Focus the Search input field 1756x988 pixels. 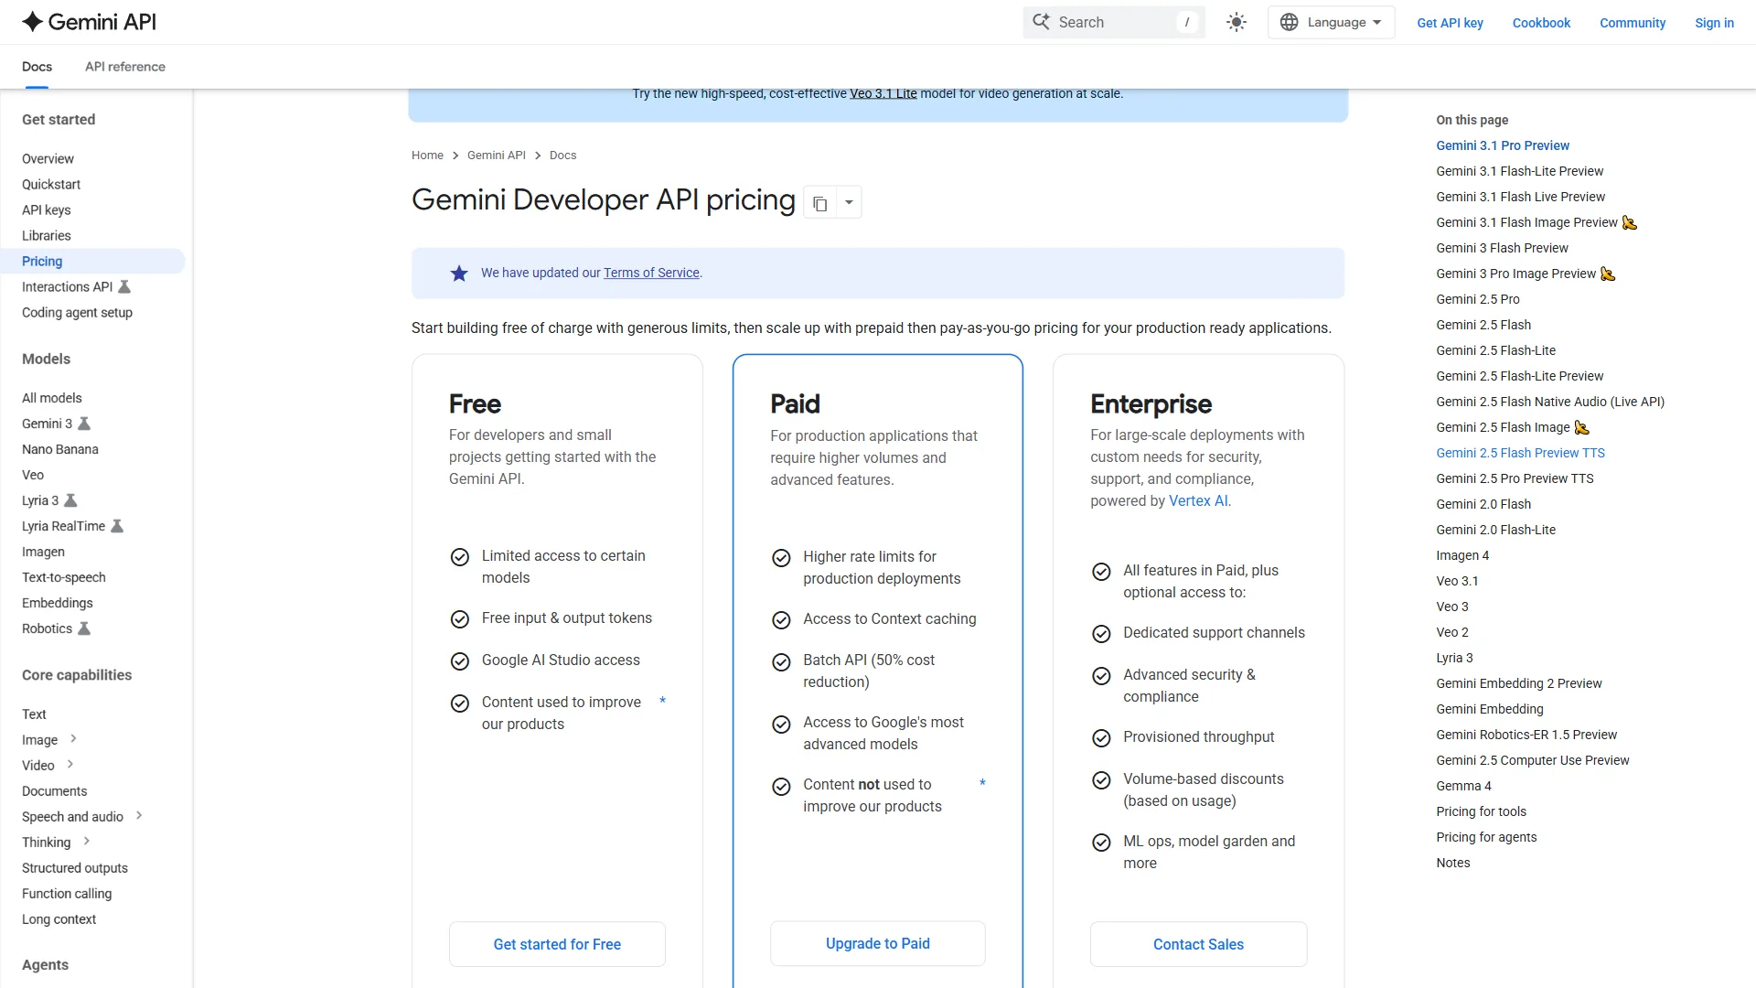tap(1114, 22)
